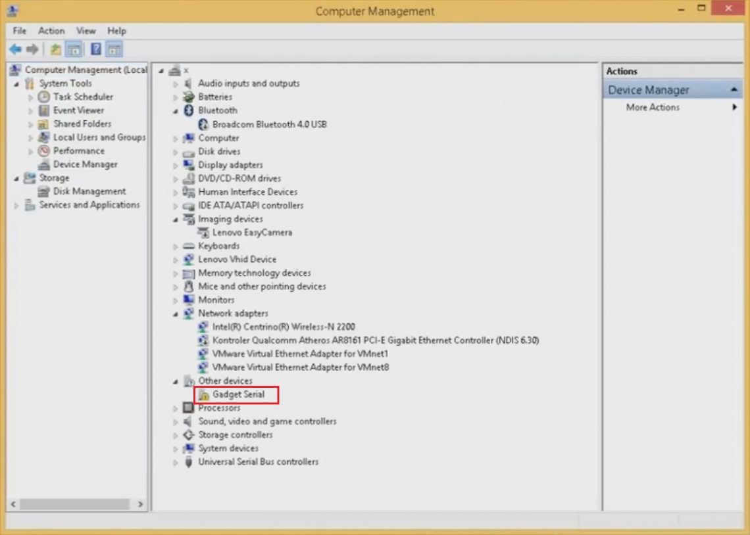750x535 pixels.
Task: Expand Universal Serial Bus controllers
Action: (x=175, y=461)
